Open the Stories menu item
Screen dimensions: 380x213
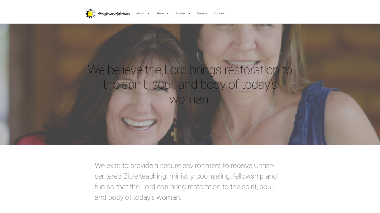click(x=180, y=13)
